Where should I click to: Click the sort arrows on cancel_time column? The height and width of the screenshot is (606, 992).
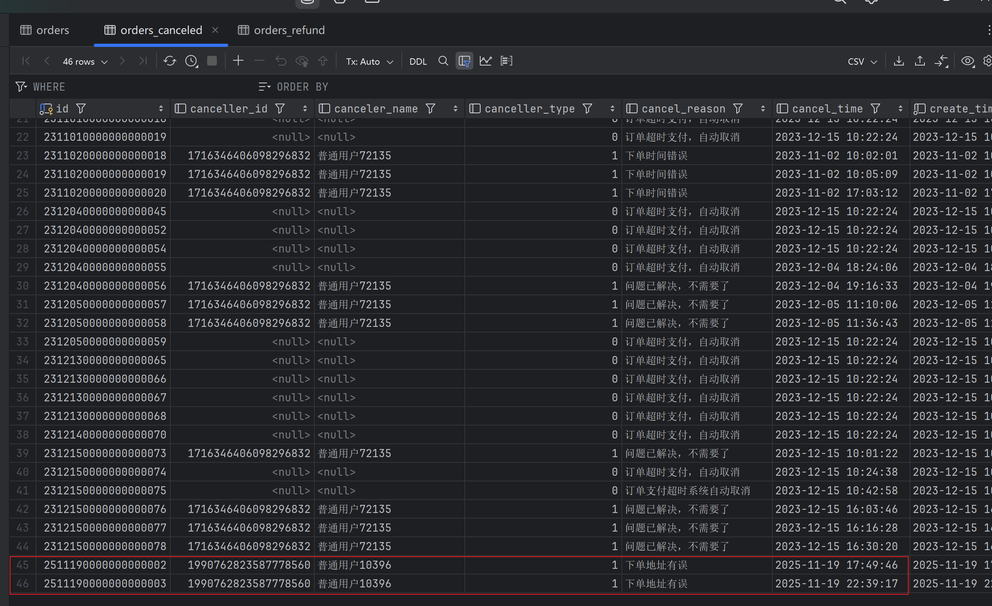point(900,108)
